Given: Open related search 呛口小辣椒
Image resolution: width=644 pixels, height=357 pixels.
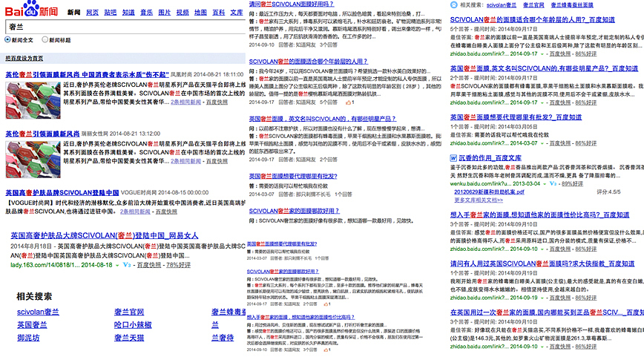Looking at the screenshot, I should pos(133,325).
